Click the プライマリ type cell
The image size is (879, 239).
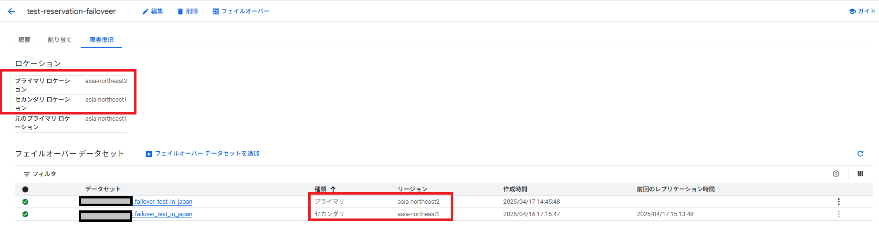tap(329, 202)
